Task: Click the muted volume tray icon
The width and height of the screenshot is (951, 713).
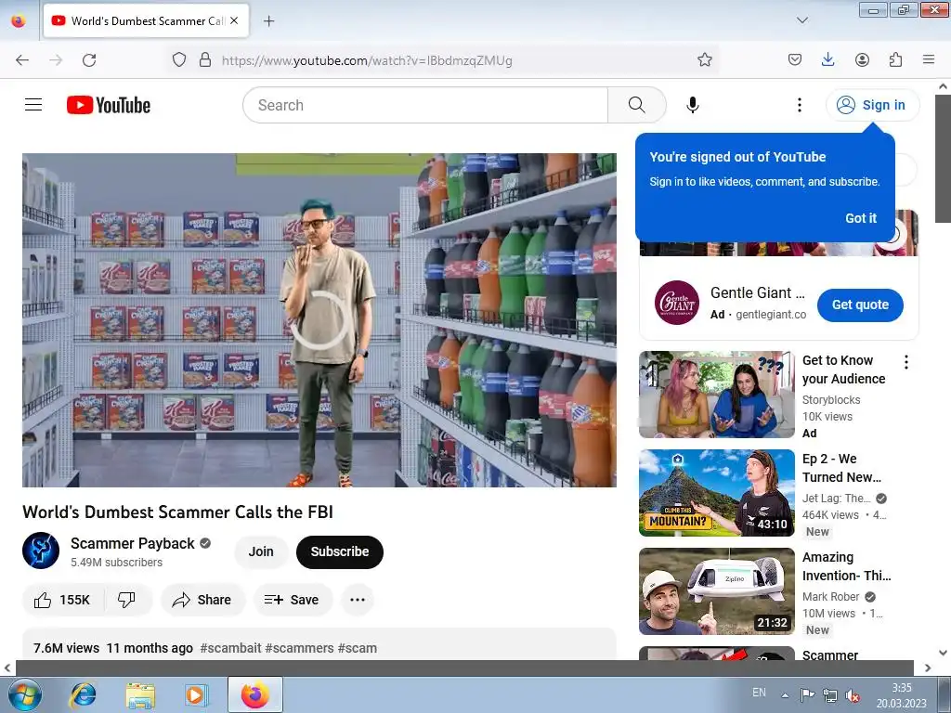Action: 853,694
